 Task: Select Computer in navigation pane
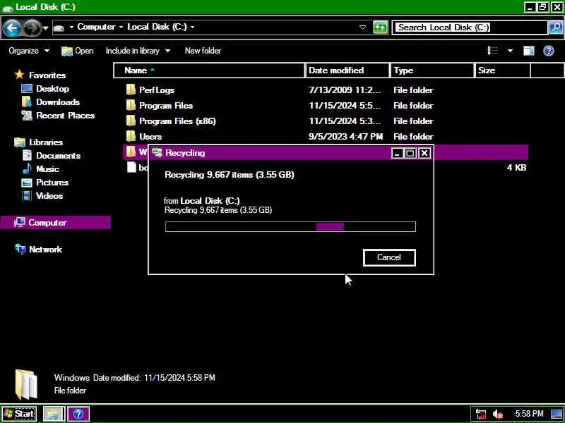[x=56, y=223]
